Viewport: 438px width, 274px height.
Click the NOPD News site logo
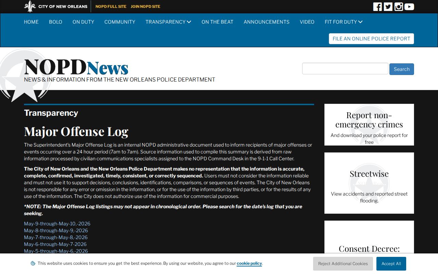(x=76, y=67)
